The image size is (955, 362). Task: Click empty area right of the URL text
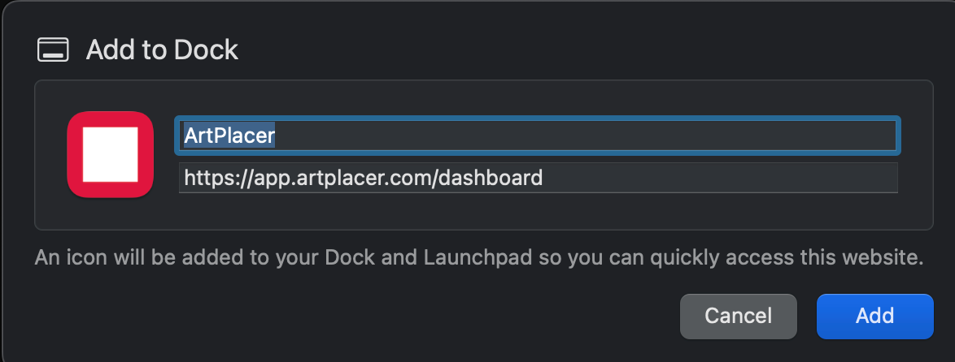[718, 178]
